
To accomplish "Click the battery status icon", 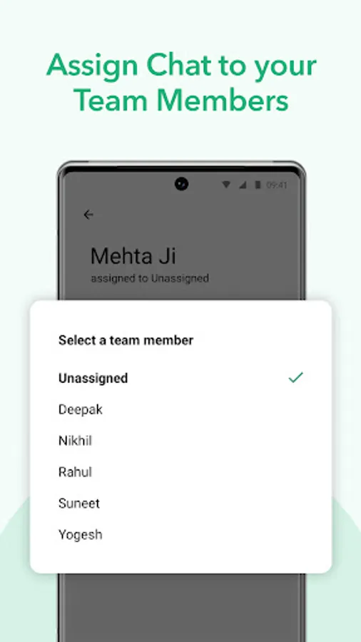I will (258, 185).
